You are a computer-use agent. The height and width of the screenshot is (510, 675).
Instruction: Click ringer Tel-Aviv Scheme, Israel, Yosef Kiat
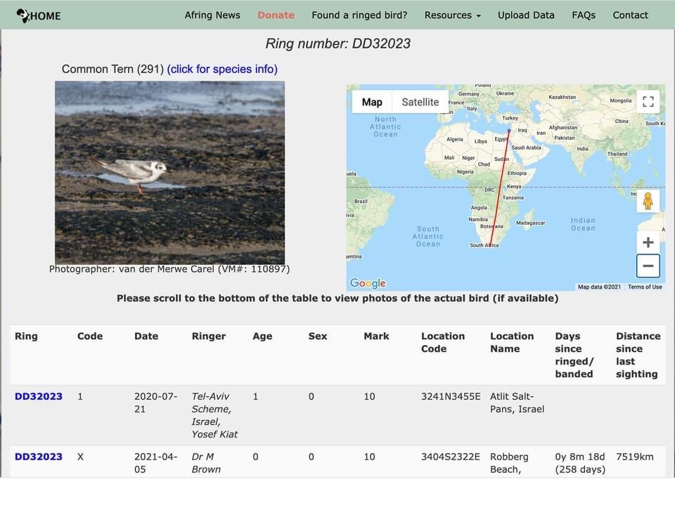click(x=214, y=415)
